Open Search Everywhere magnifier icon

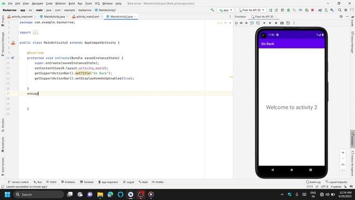(x=339, y=10)
